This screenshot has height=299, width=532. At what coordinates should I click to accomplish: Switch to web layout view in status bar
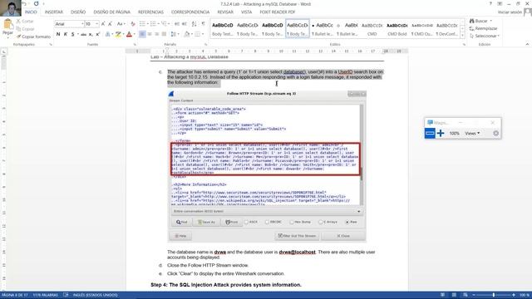(x=465, y=295)
